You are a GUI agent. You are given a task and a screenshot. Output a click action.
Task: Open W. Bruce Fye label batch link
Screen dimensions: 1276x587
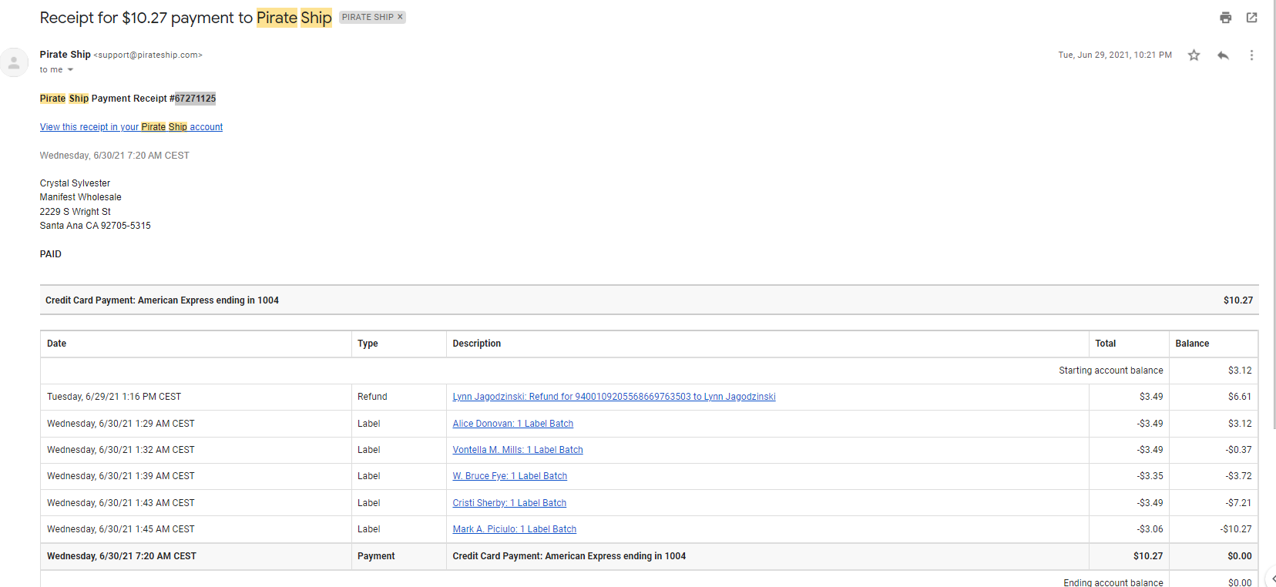(510, 476)
